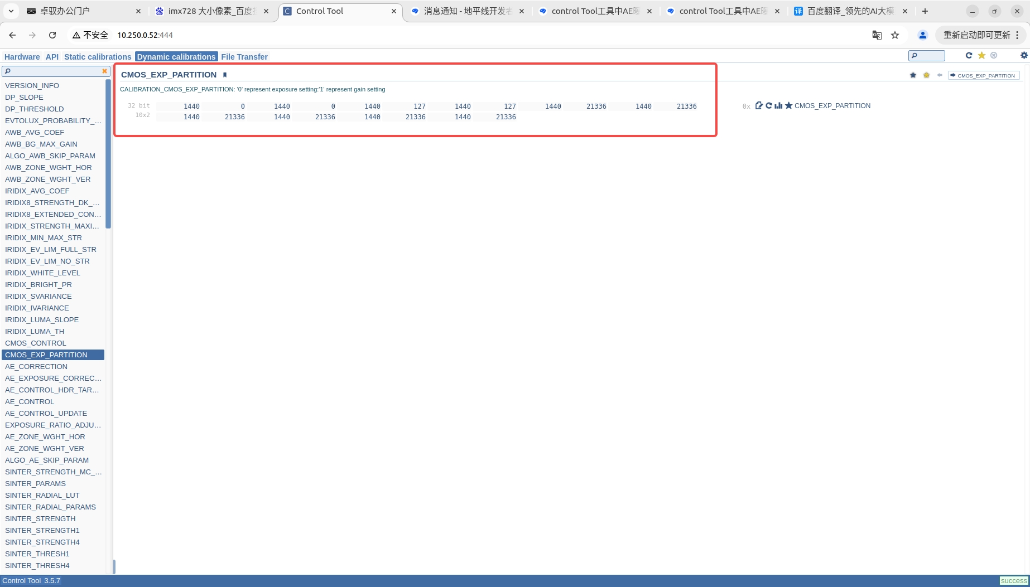1030x587 pixels.
Task: Click the edit icon beside CMOS_EXP_PARTITION row
Action: click(x=759, y=106)
